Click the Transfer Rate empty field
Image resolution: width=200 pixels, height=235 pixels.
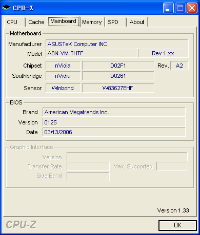click(x=88, y=166)
